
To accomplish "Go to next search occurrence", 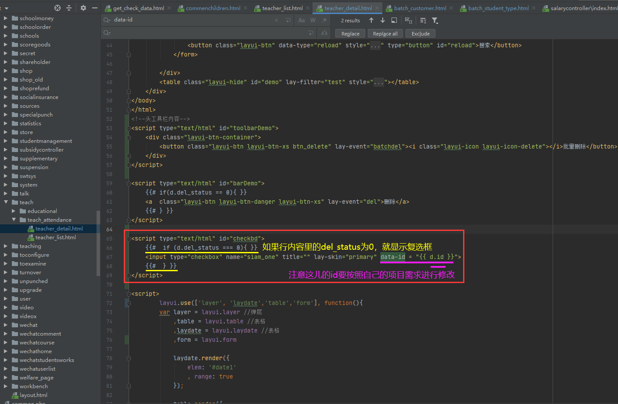I will click(383, 20).
